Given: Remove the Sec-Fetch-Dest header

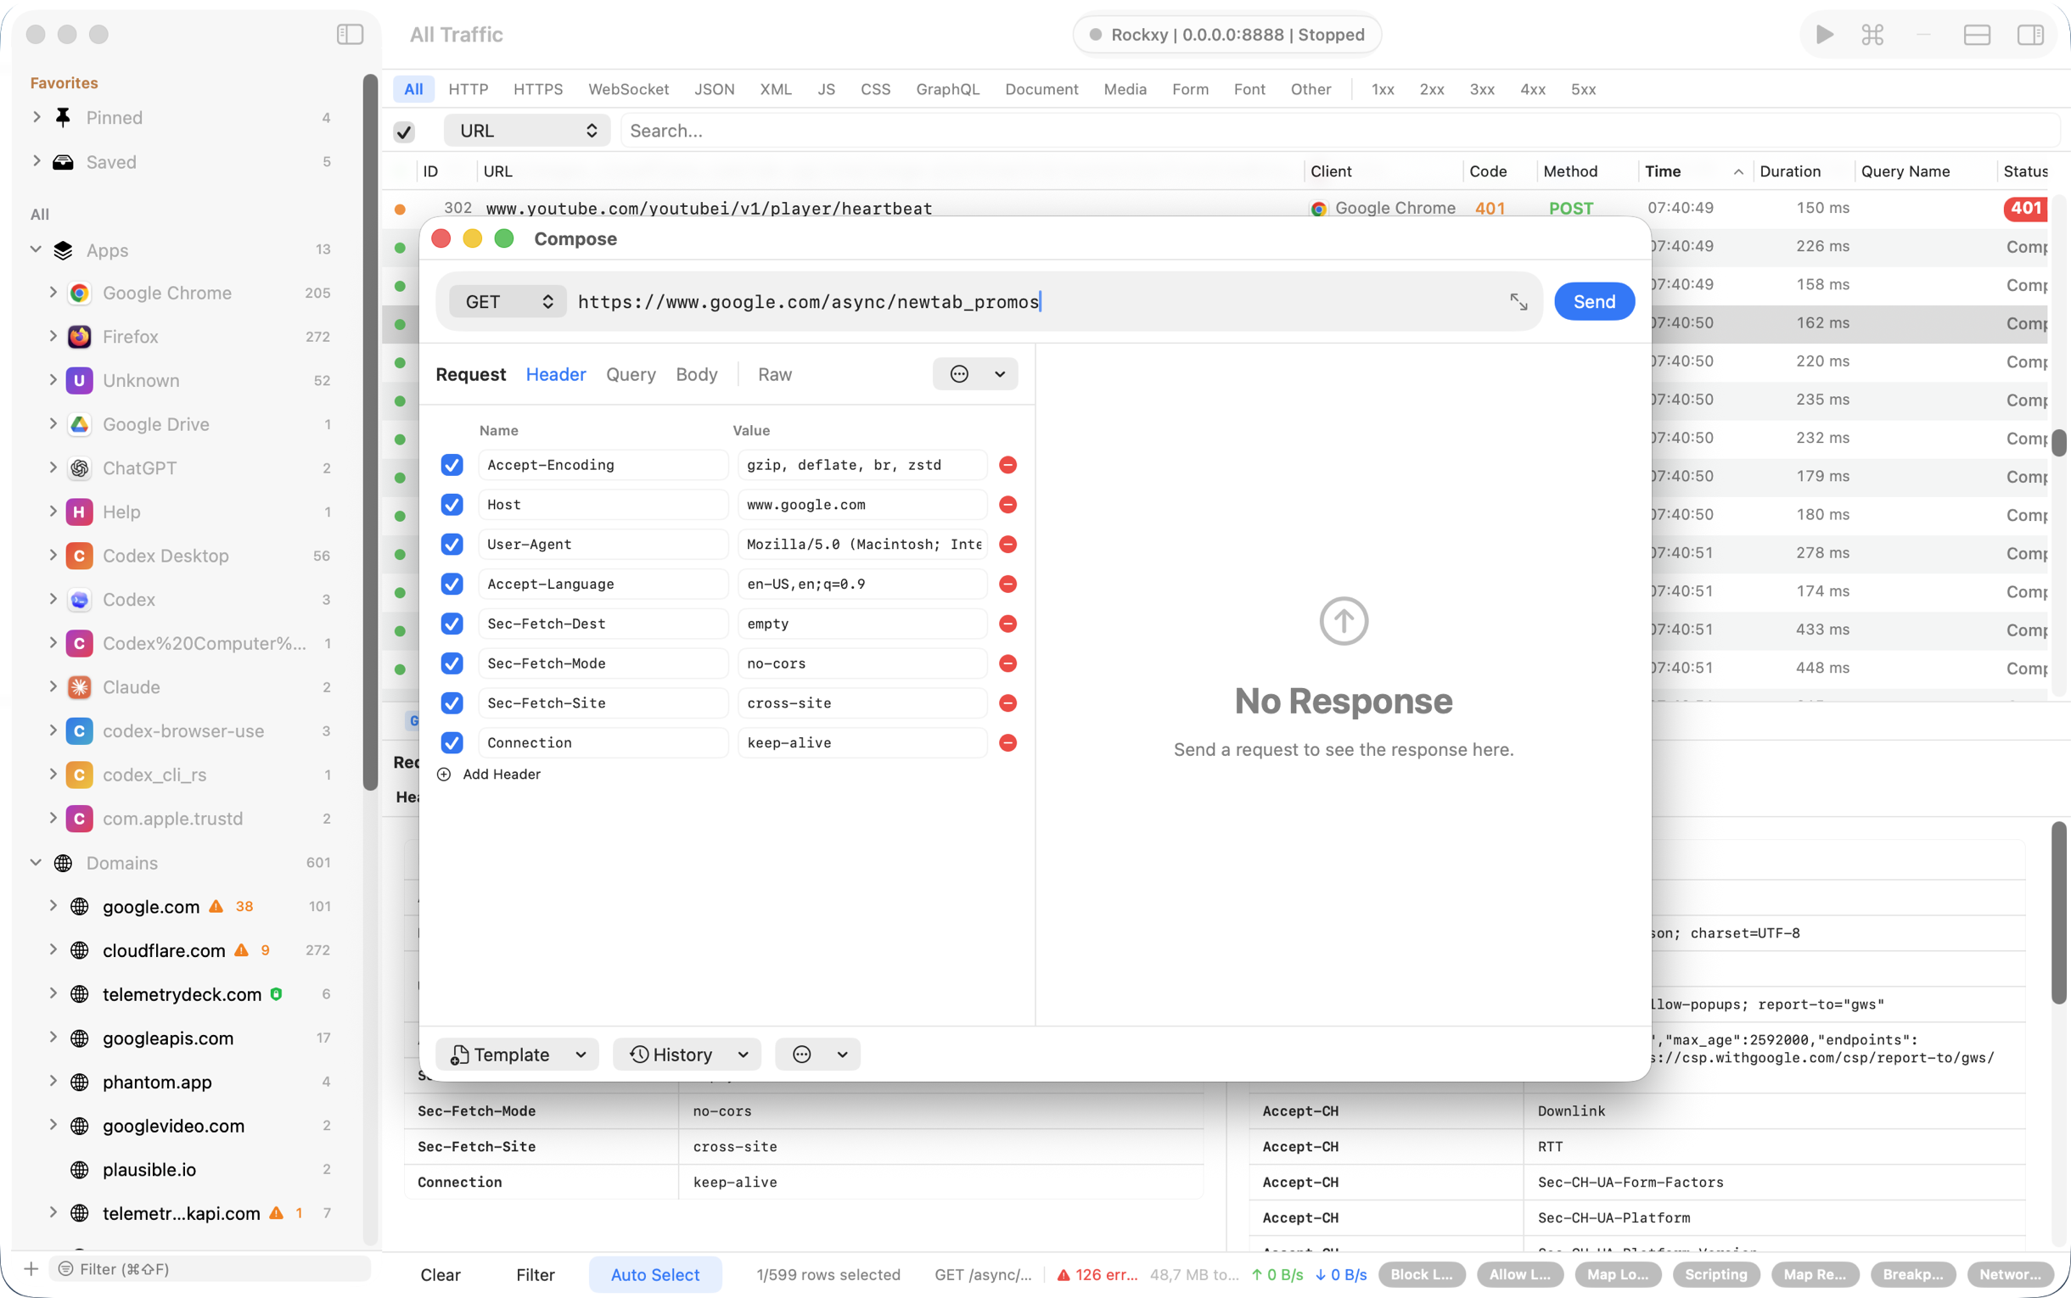Looking at the screenshot, I should pyautogui.click(x=1008, y=624).
